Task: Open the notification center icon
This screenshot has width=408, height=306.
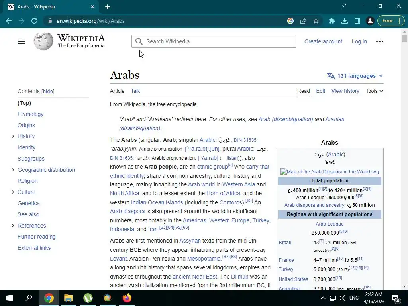Action: coord(395,298)
